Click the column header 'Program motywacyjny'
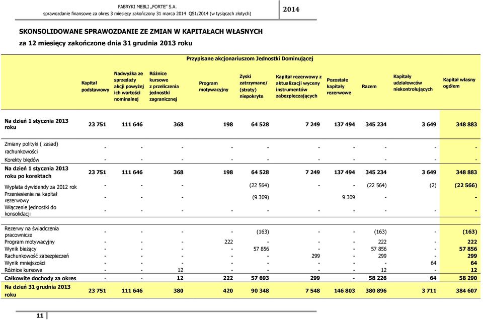This screenshot has width=483, height=320. tap(214, 86)
